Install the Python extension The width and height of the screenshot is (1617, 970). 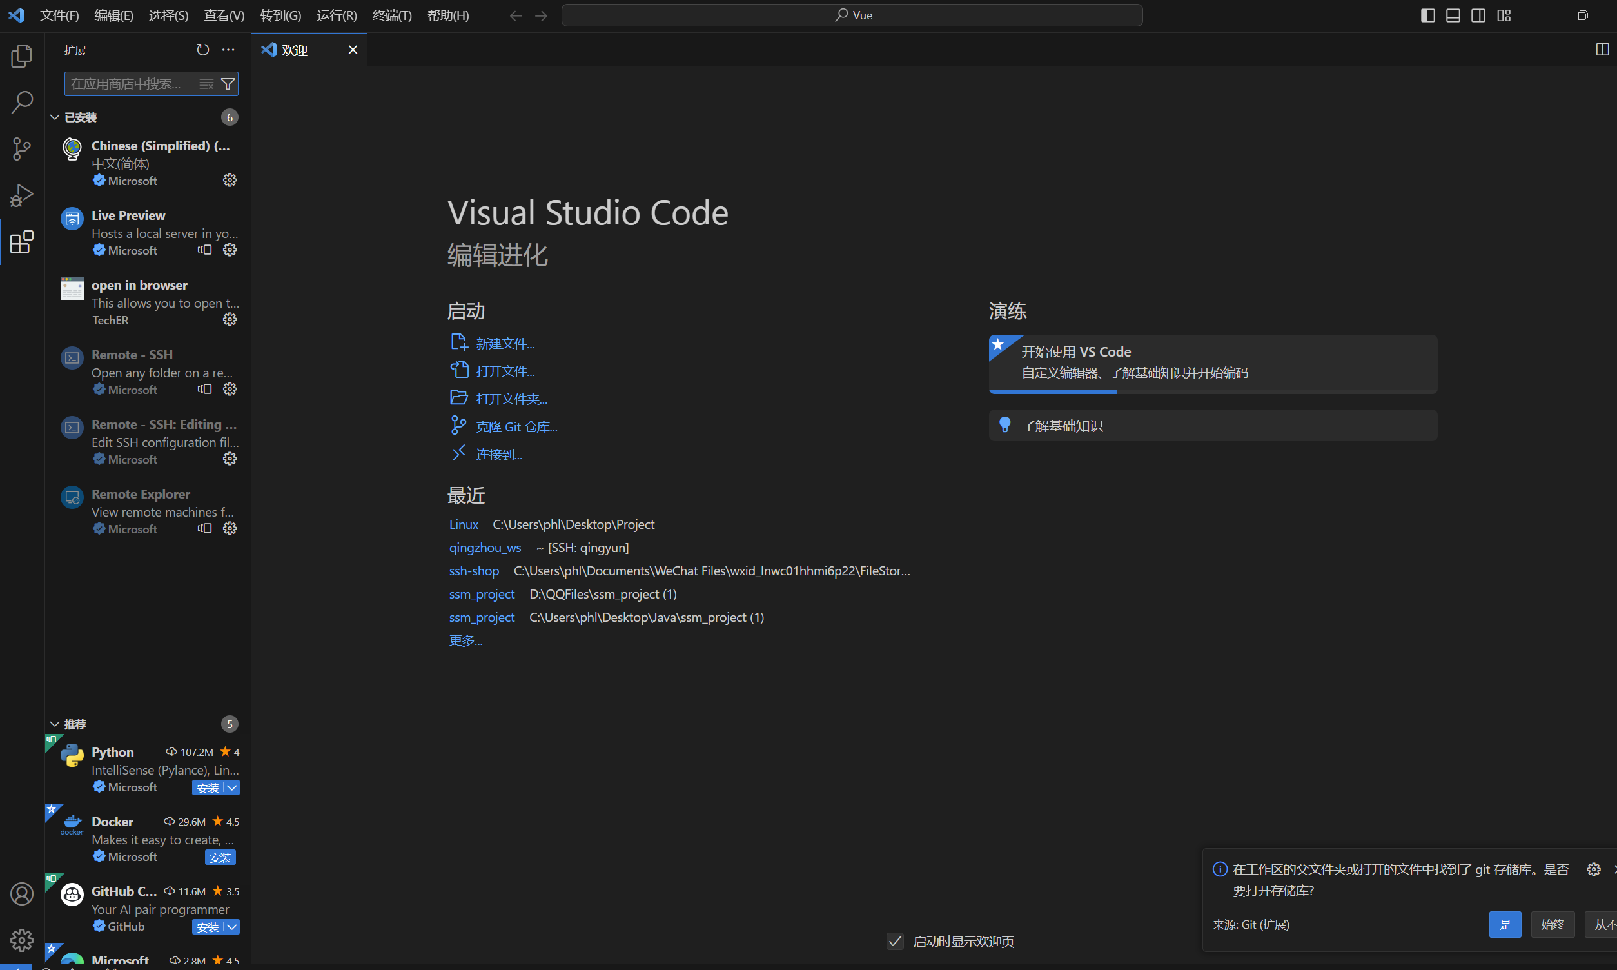coord(208,787)
